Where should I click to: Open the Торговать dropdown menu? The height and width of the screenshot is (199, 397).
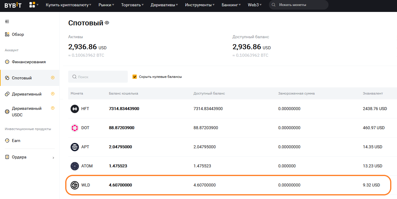(x=132, y=5)
